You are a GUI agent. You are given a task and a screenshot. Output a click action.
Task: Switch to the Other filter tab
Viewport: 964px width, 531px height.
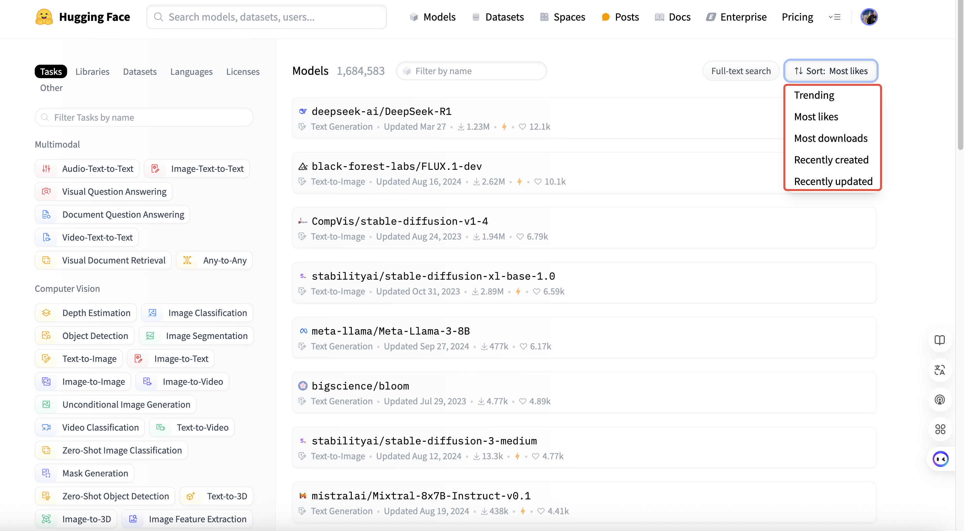(51, 88)
